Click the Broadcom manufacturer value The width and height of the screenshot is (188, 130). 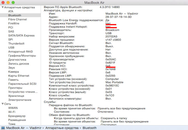112,30
